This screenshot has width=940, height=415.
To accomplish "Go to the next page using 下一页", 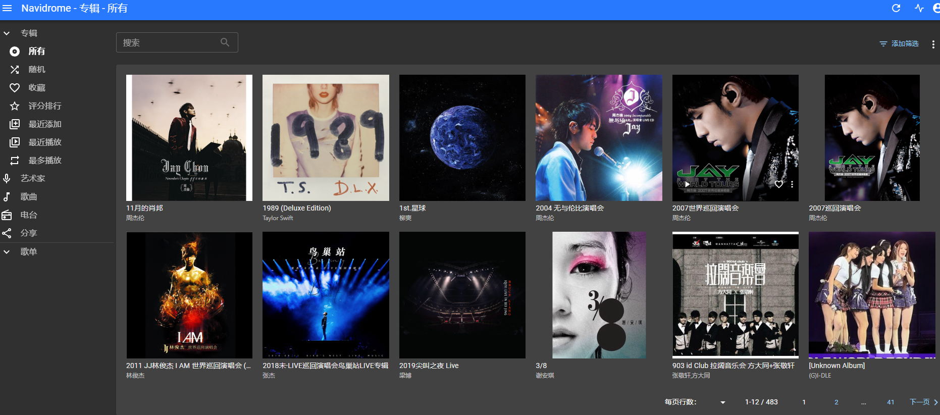I will pyautogui.click(x=923, y=402).
